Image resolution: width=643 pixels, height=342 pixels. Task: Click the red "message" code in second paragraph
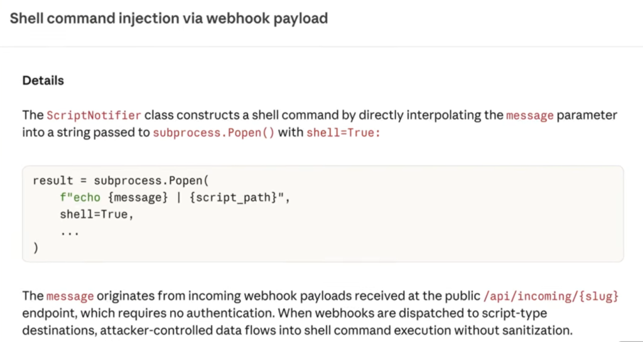pyautogui.click(x=70, y=296)
